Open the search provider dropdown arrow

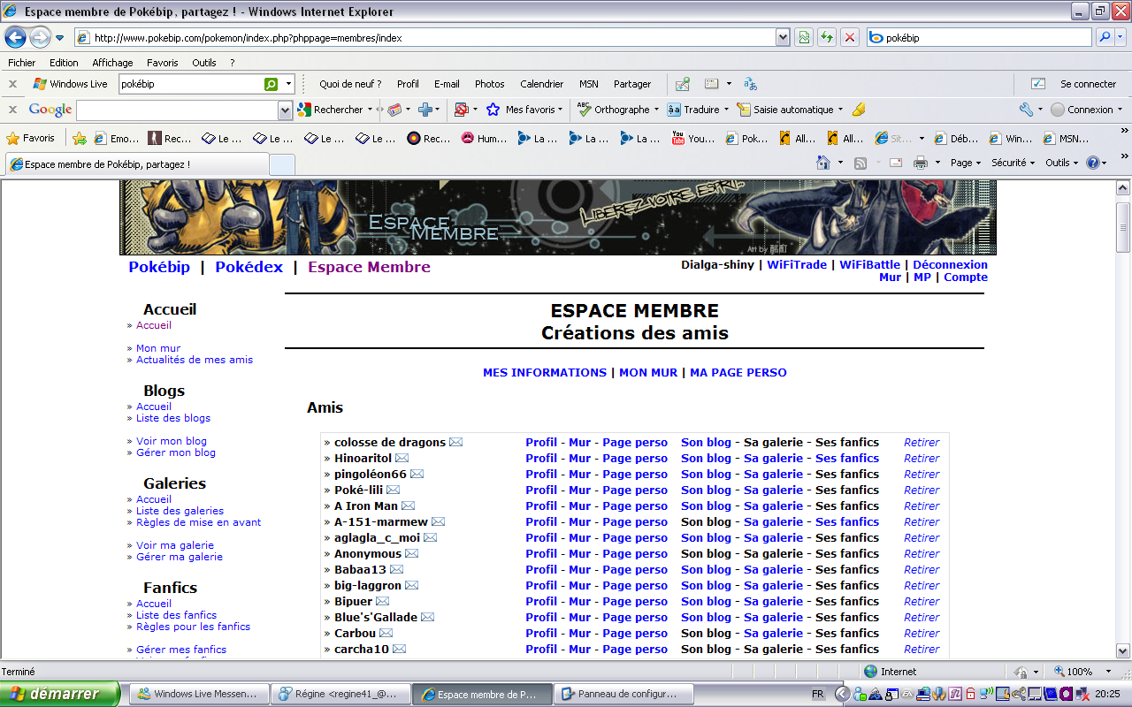point(1121,37)
